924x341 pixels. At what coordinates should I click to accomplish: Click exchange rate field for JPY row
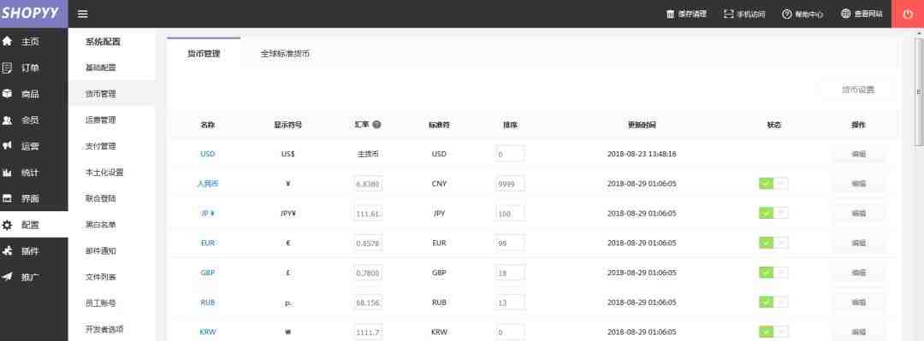(x=368, y=213)
